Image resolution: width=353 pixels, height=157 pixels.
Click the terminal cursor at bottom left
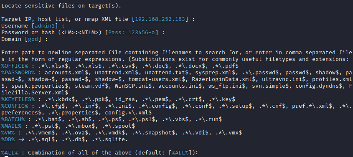click(6, 156)
